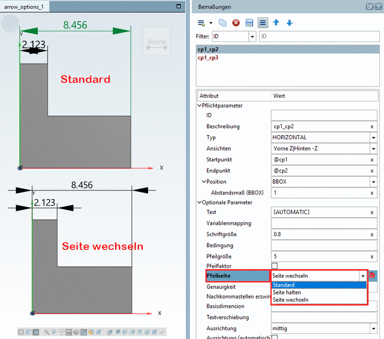Clear the Schriftgröße value with x
Screen dimensions: 384x339
tap(372, 235)
